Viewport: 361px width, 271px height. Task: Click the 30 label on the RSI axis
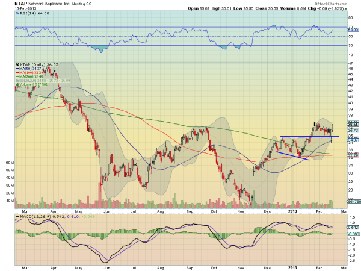(x=350, y=45)
